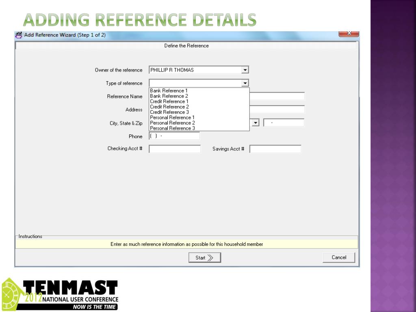Click the Start button
Image resolution: width=416 pixels, height=312 pixels.
tap(205, 258)
